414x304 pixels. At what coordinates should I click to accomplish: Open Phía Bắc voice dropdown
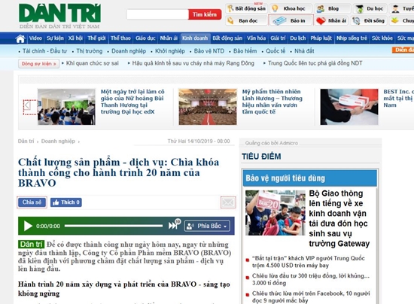207,226
